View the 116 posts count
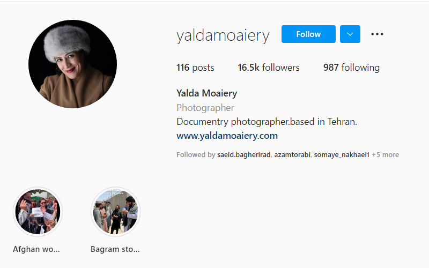Viewport: 429px width, 268px height. pos(195,68)
